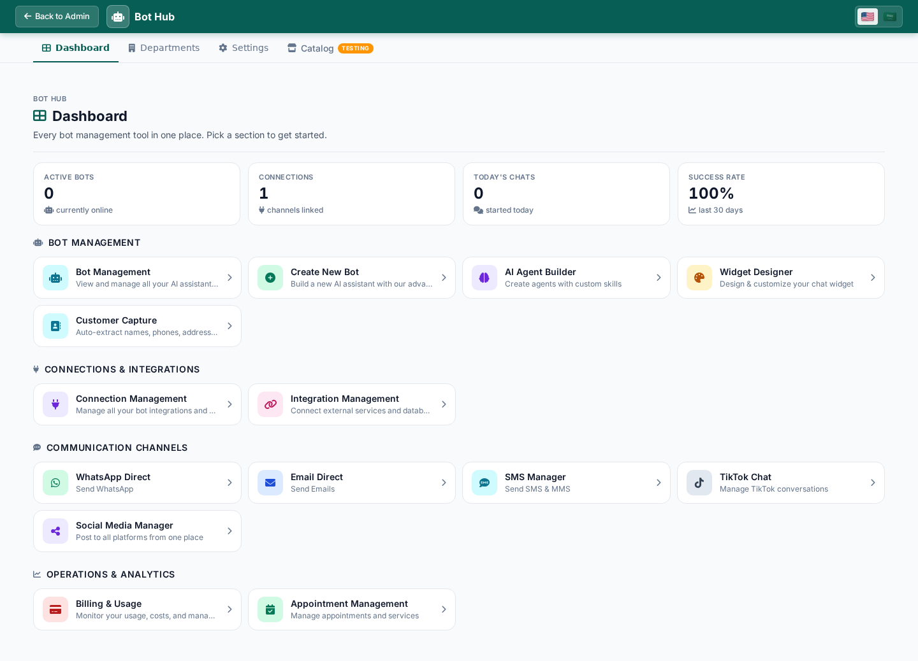Click the Widget Designer palette icon
Screen dimensions: 918x661
point(699,278)
